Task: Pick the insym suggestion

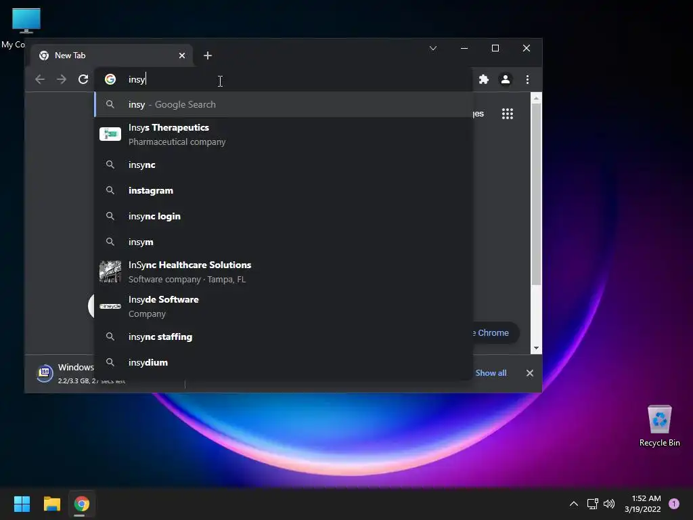Action: coord(284,242)
